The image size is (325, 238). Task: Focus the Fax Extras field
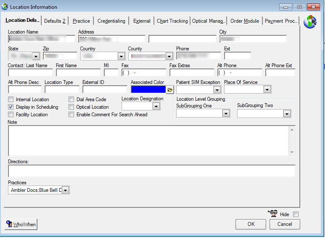(x=192, y=73)
